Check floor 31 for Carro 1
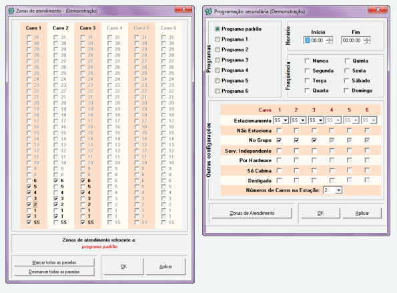397x293 pixels. (29, 37)
